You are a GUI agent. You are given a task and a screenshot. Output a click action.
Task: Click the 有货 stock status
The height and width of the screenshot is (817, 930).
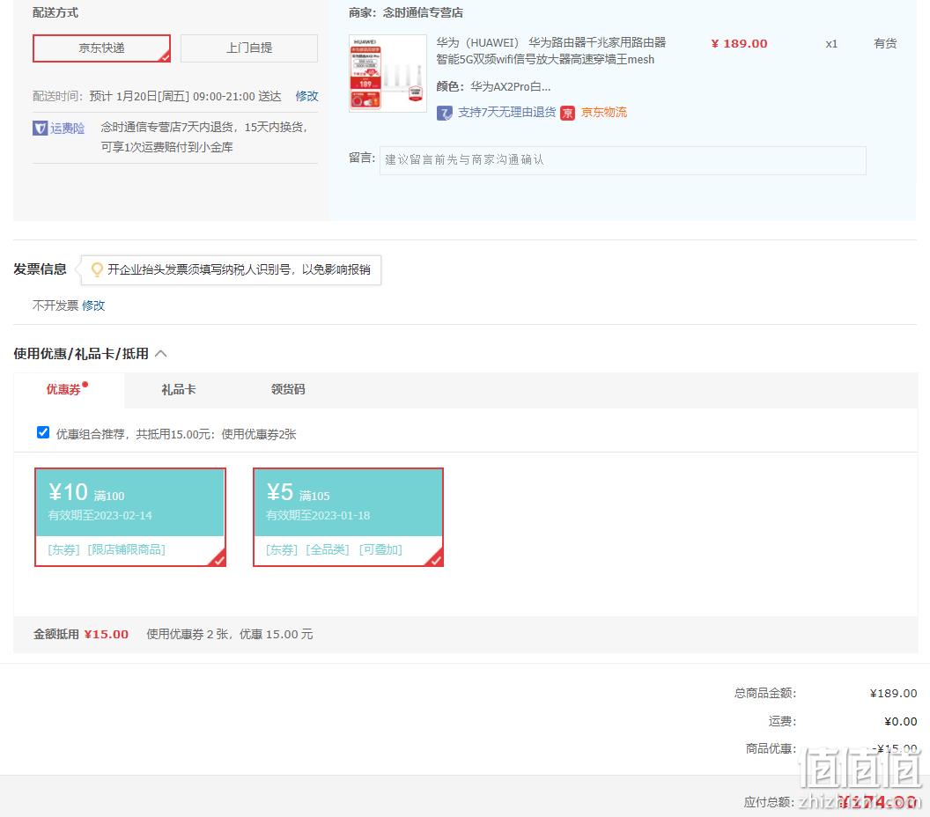click(x=885, y=43)
